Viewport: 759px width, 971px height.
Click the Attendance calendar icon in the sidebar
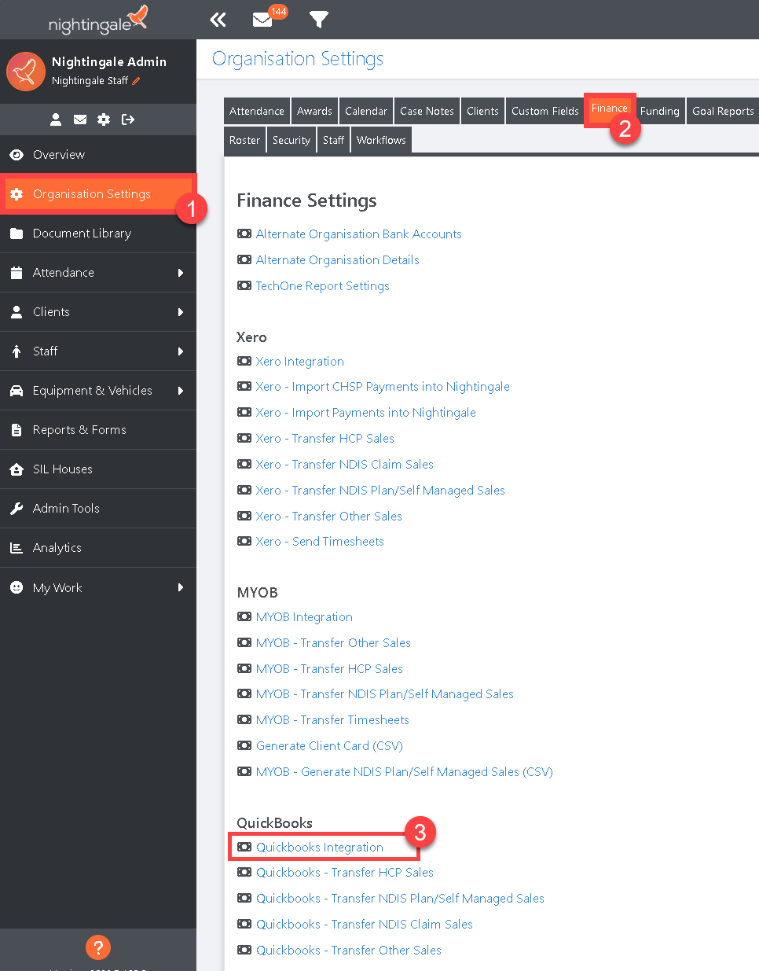tap(16, 273)
